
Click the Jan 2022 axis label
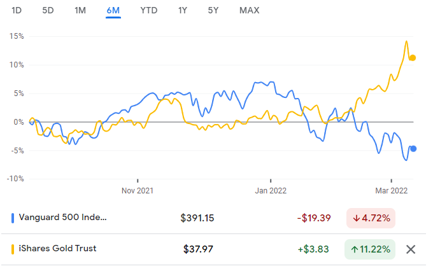pyautogui.click(x=271, y=190)
